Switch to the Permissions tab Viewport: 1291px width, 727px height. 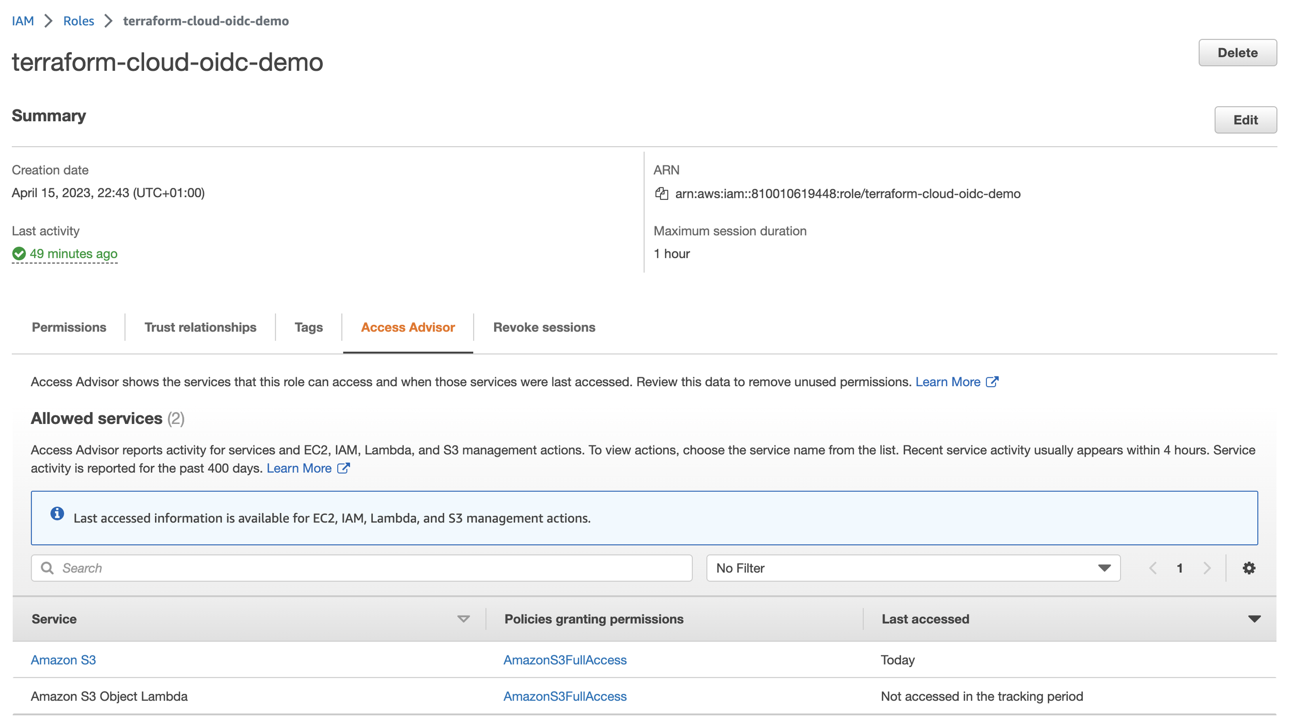pyautogui.click(x=69, y=327)
